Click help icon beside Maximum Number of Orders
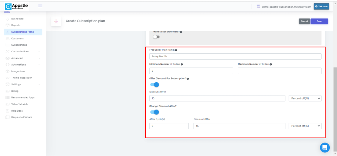This screenshot has width=337, height=156. 271,65
